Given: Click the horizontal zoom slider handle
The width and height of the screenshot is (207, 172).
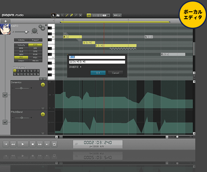Looking at the screenshot, I should [x=177, y=137].
